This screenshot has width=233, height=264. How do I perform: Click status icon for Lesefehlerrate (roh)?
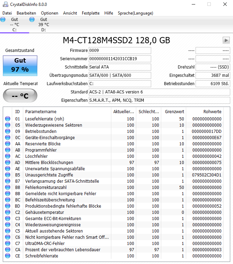tap(8, 119)
